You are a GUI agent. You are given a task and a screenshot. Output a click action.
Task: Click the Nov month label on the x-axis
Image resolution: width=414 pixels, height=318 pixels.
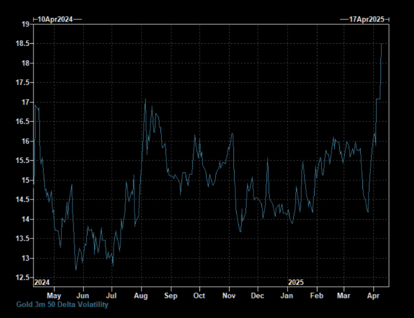[229, 295]
